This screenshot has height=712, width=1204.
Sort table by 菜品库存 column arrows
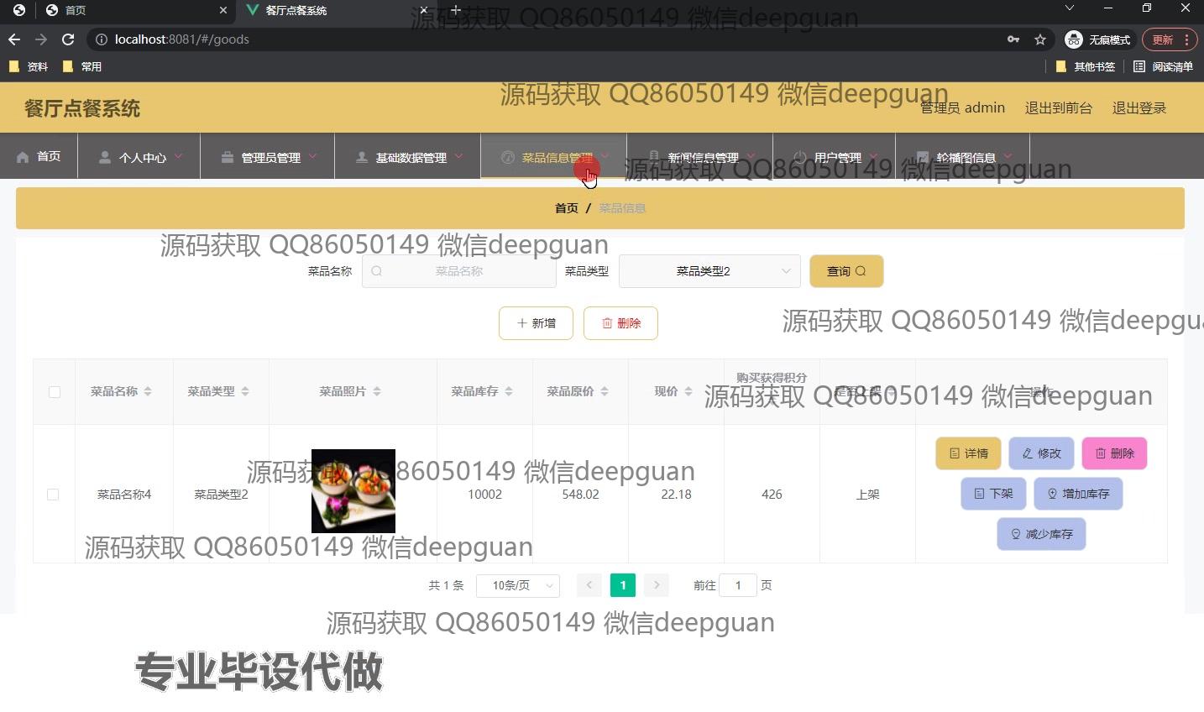[x=509, y=391]
